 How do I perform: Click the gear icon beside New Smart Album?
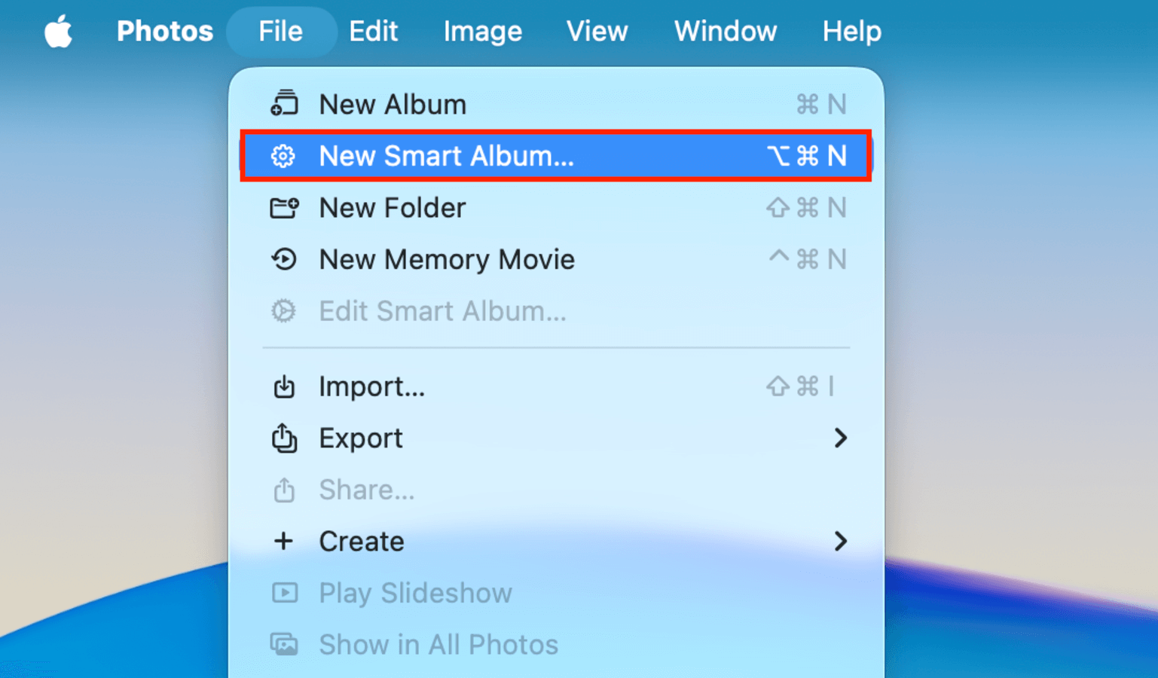point(283,156)
